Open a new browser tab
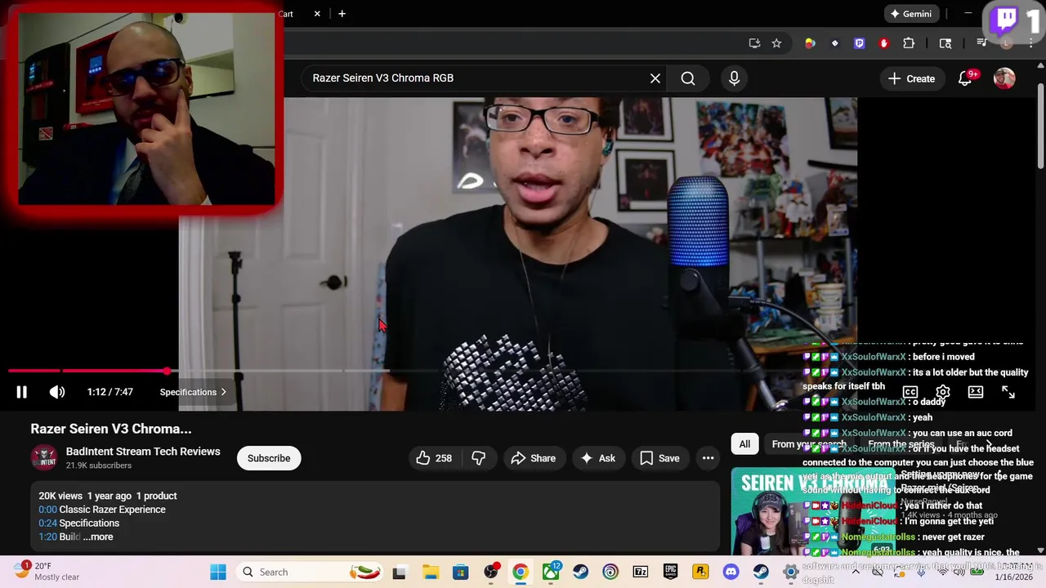Viewport: 1046px width, 588px height. pos(342,14)
